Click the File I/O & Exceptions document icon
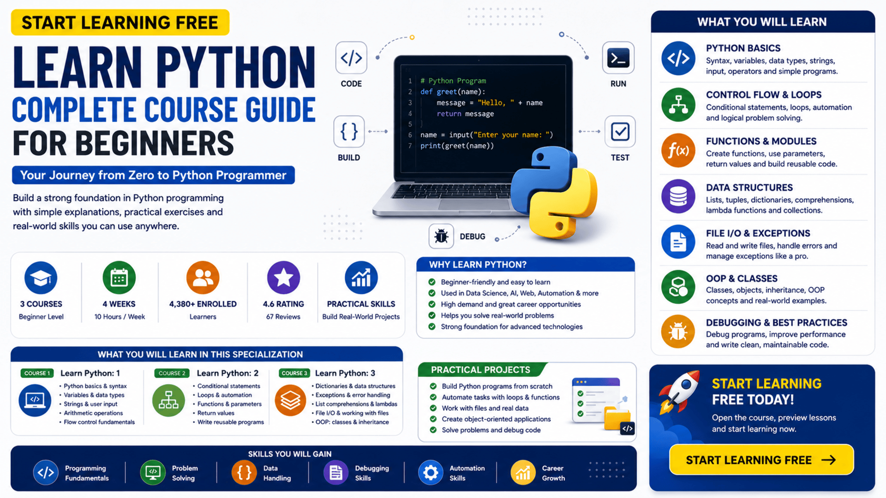Screen dimensions: 886x498 pos(678,242)
